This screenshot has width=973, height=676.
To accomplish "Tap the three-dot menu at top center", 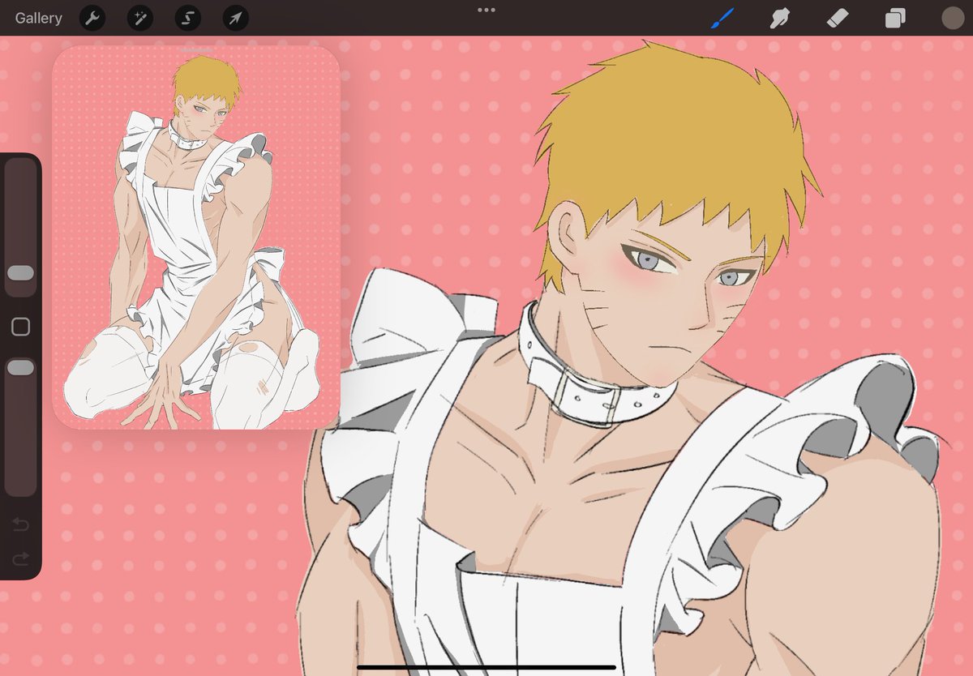I will [x=486, y=10].
